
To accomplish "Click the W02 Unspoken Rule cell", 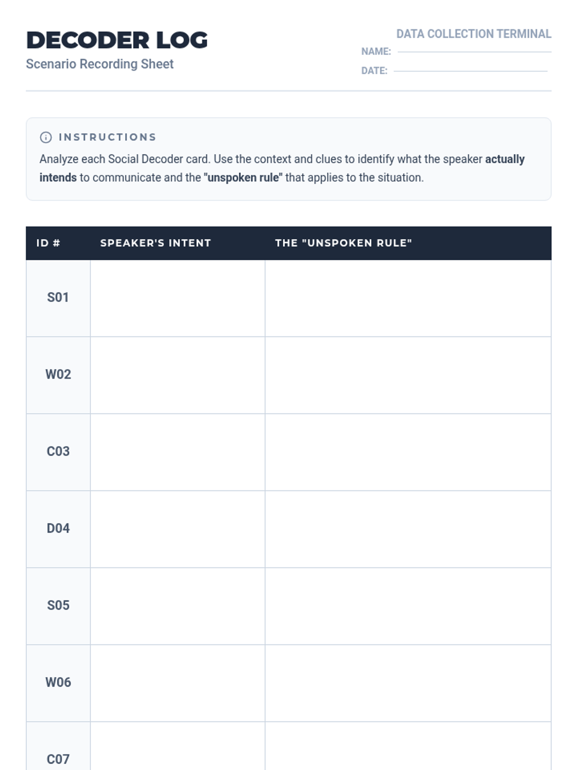I will pyautogui.click(x=408, y=375).
